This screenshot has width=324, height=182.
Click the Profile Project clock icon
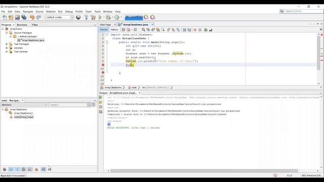(117, 17)
